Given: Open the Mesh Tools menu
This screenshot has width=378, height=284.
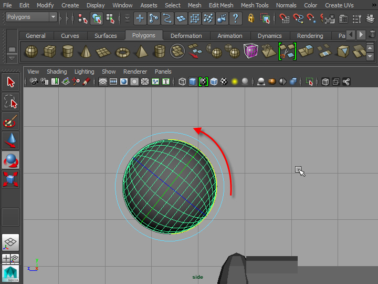Looking at the screenshot, I should coord(255,5).
